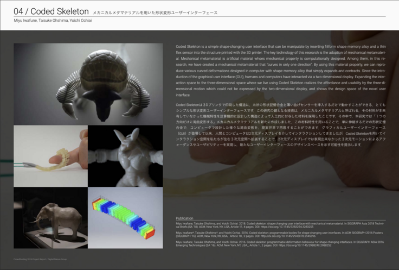This screenshot has height=270, width=399.
Task: Click the turtle-shaped skeleton photo
Action: point(88,84)
